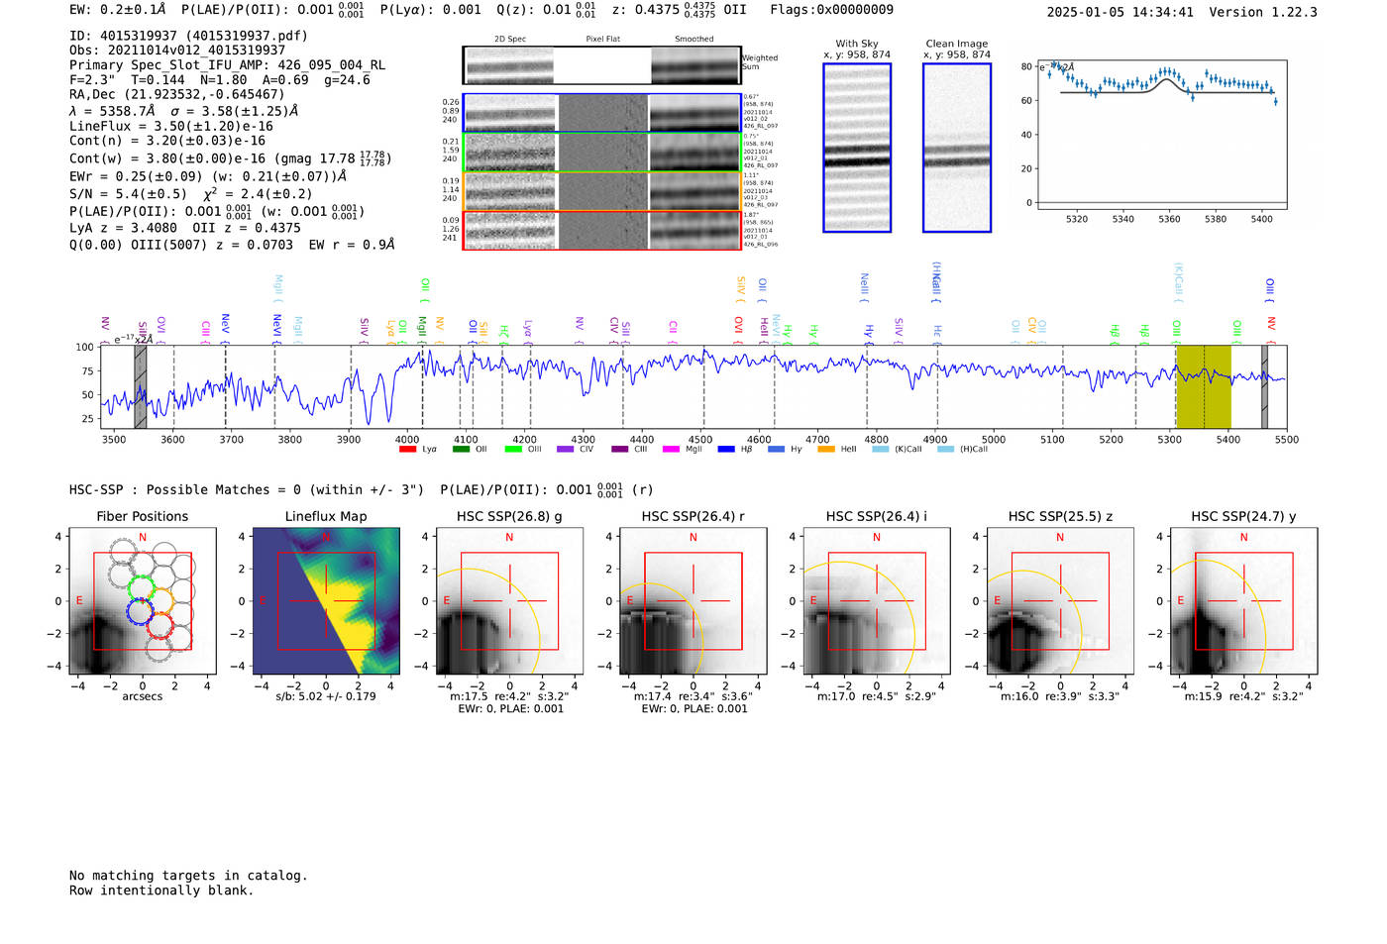This screenshot has height=944, width=1387.
Task: Select the Weighted Sum 2D spectrum row
Action: click(602, 65)
